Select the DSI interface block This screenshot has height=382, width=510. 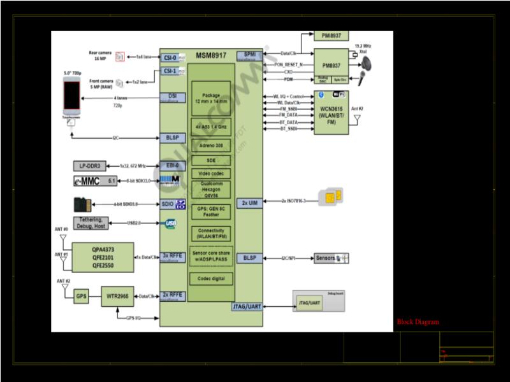tap(173, 97)
